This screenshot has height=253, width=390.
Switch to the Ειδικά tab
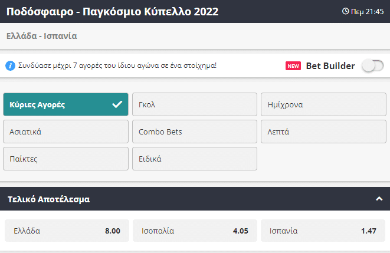pos(194,159)
